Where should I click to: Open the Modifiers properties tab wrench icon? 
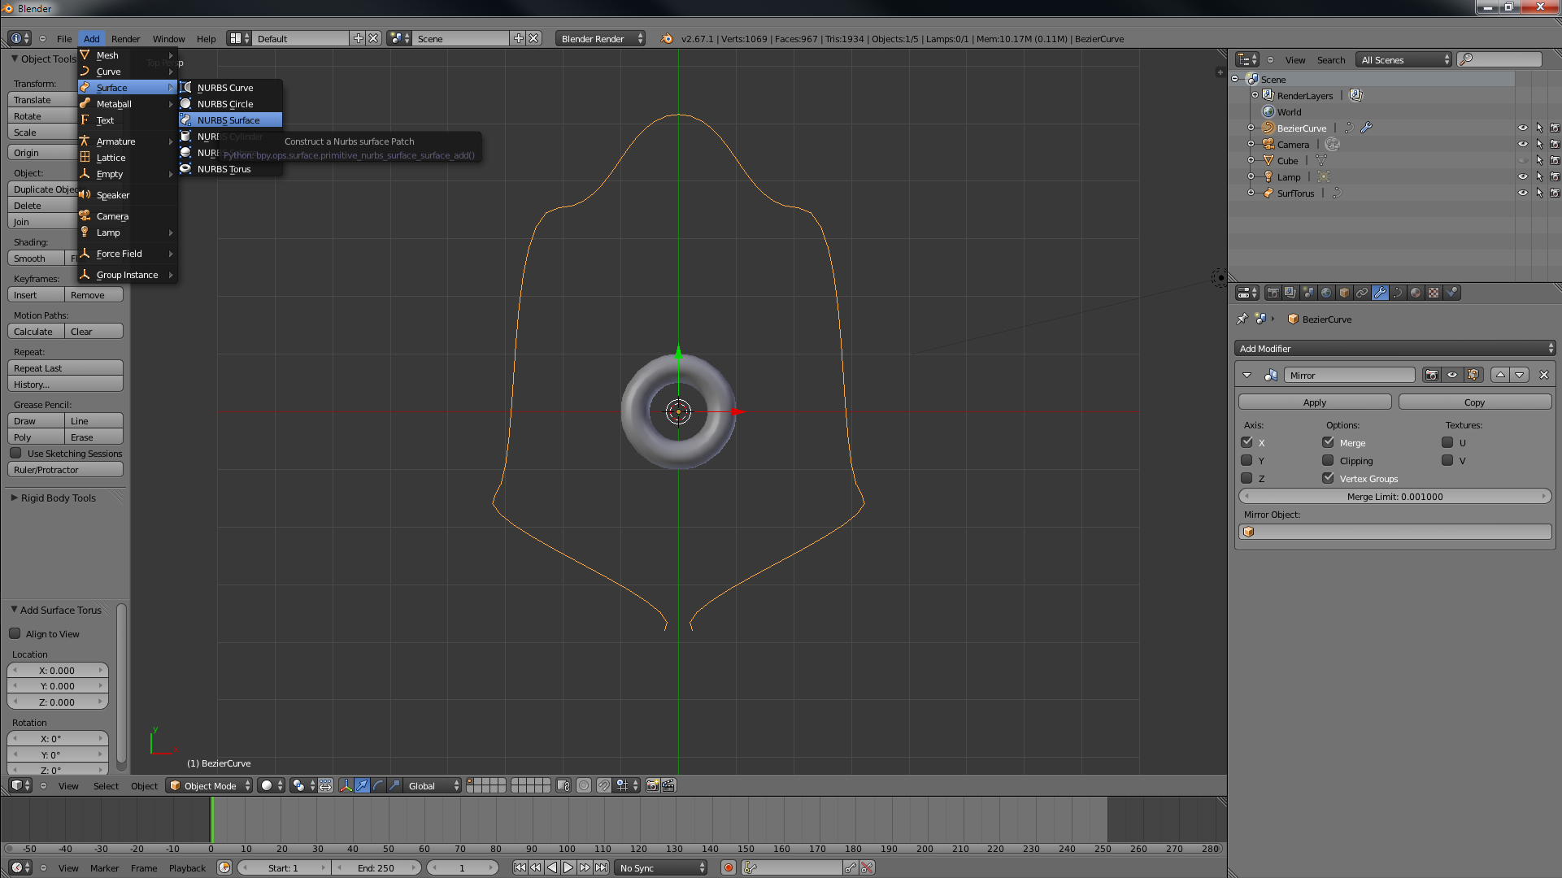point(1380,293)
